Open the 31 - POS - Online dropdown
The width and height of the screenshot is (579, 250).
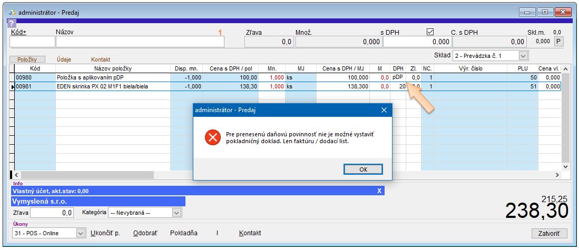coord(81,233)
